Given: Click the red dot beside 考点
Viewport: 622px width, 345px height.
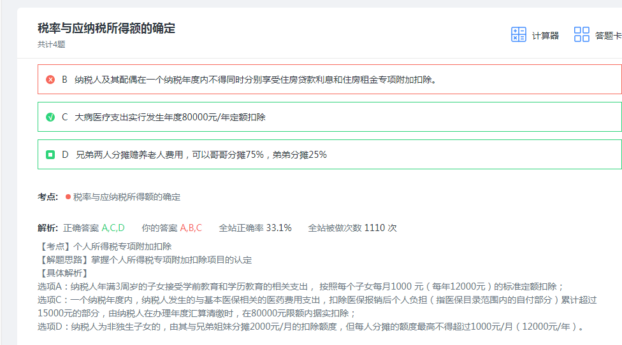Looking at the screenshot, I should [x=68, y=197].
